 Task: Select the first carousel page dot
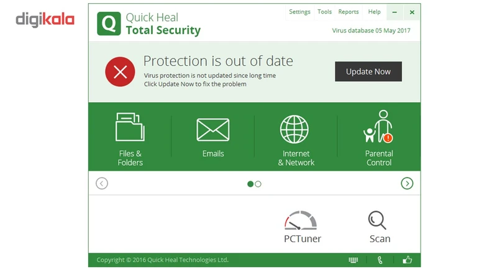[250, 184]
